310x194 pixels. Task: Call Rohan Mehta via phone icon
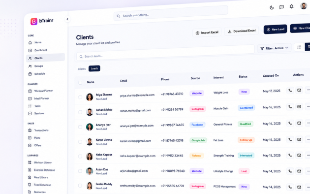(290, 107)
